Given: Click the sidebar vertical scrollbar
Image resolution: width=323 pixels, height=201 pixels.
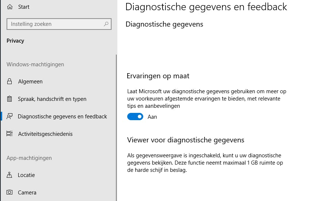Looking at the screenshot, I should coord(116,127).
